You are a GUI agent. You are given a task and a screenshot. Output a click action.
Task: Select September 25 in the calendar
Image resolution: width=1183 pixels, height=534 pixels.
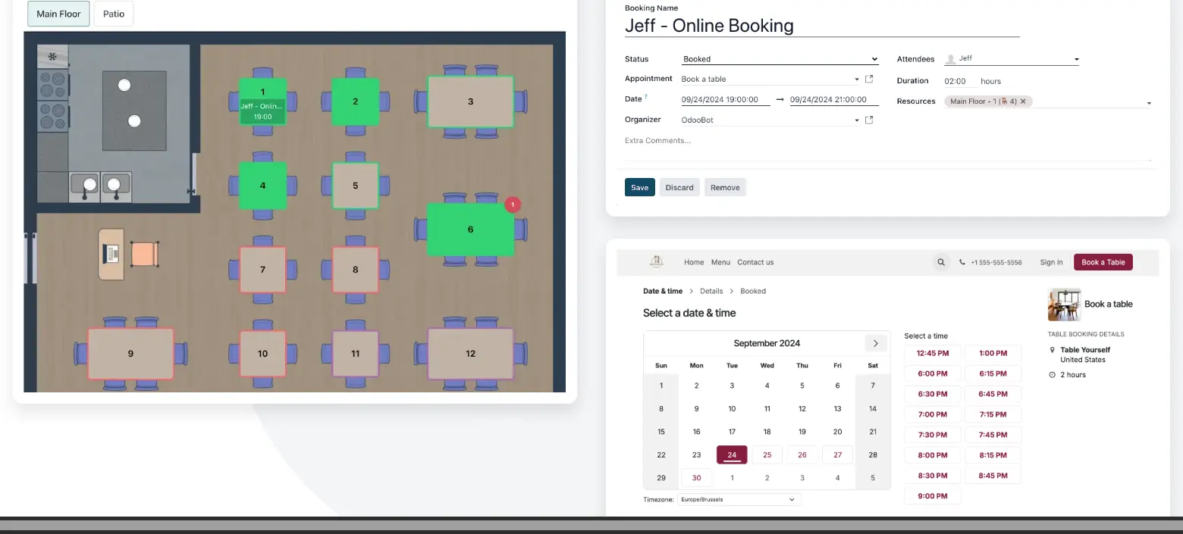[767, 455]
